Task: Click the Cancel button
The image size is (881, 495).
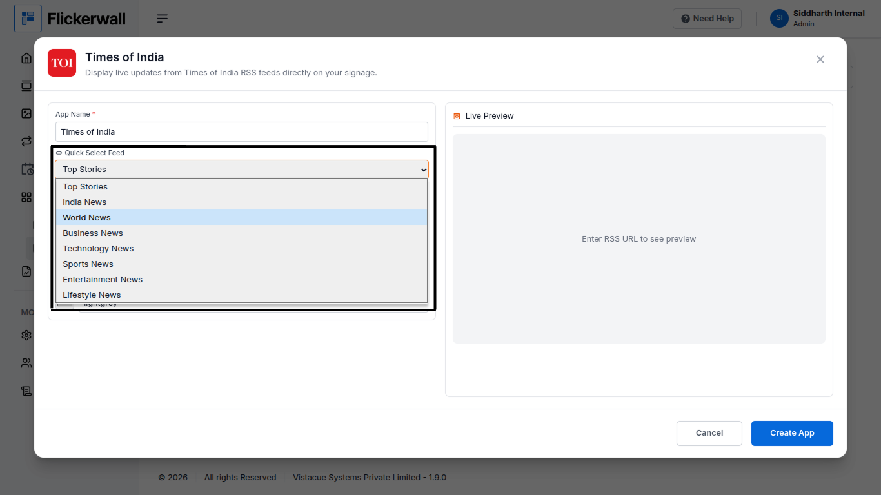Action: point(709,433)
